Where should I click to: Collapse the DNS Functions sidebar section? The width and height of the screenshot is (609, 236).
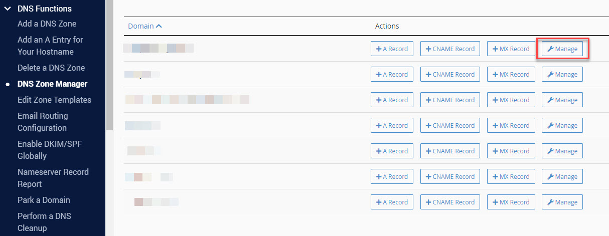(x=8, y=9)
